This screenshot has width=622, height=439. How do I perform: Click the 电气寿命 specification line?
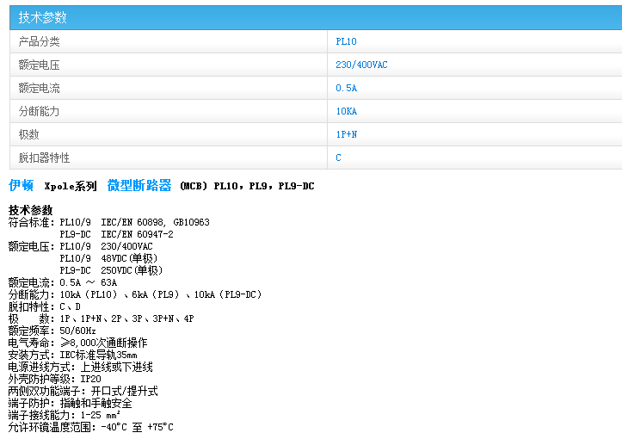pos(77,343)
